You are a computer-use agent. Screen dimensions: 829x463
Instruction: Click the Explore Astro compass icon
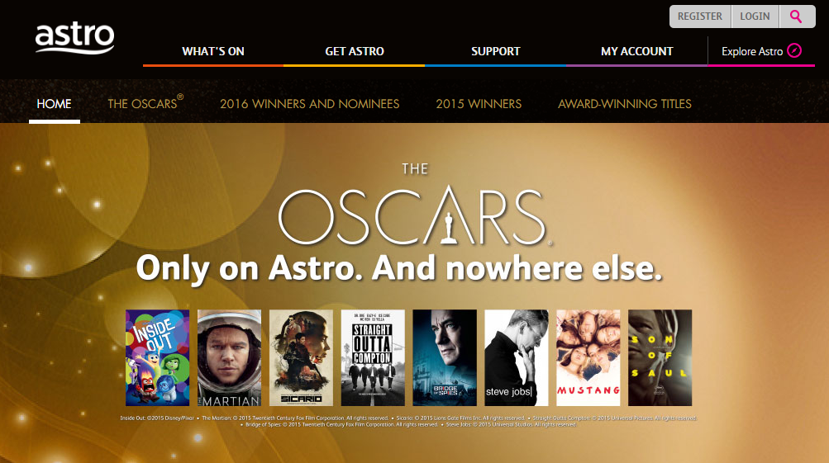(794, 50)
